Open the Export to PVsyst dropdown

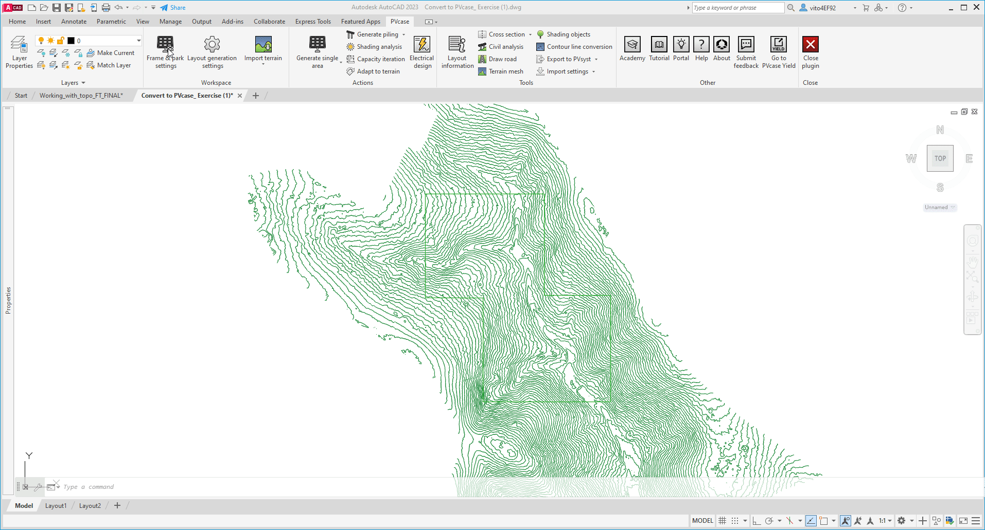click(x=596, y=59)
